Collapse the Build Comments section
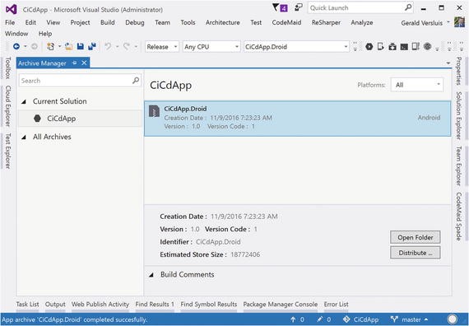469x326 pixels. click(151, 275)
